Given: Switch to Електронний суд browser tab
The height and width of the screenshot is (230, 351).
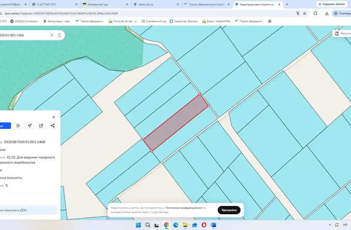Looking at the screenshot, I should [105, 4].
